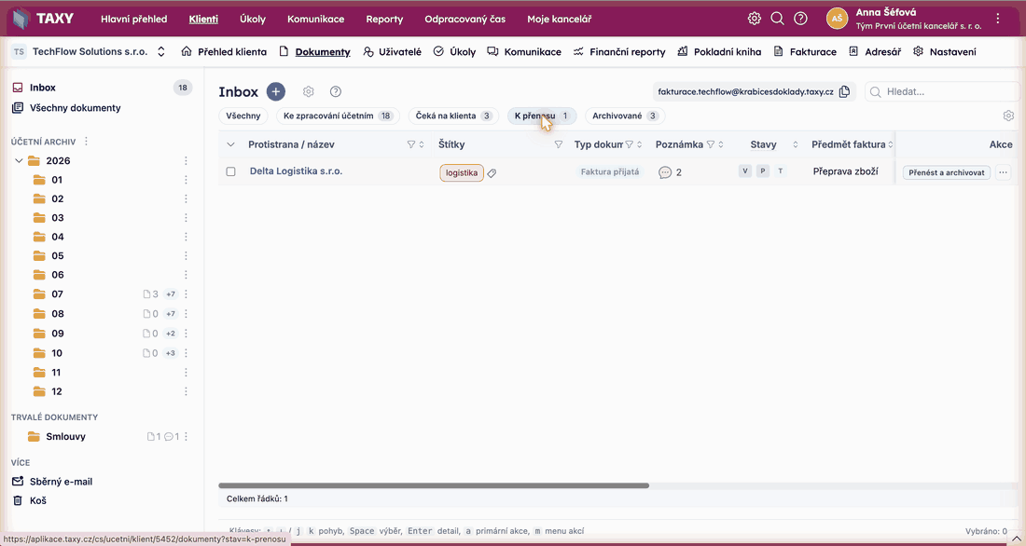1026x546 pixels.
Task: Open the Anna Šéfová profile avatar
Action: 837,19
